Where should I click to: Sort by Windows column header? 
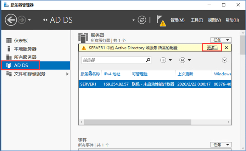click(222, 74)
